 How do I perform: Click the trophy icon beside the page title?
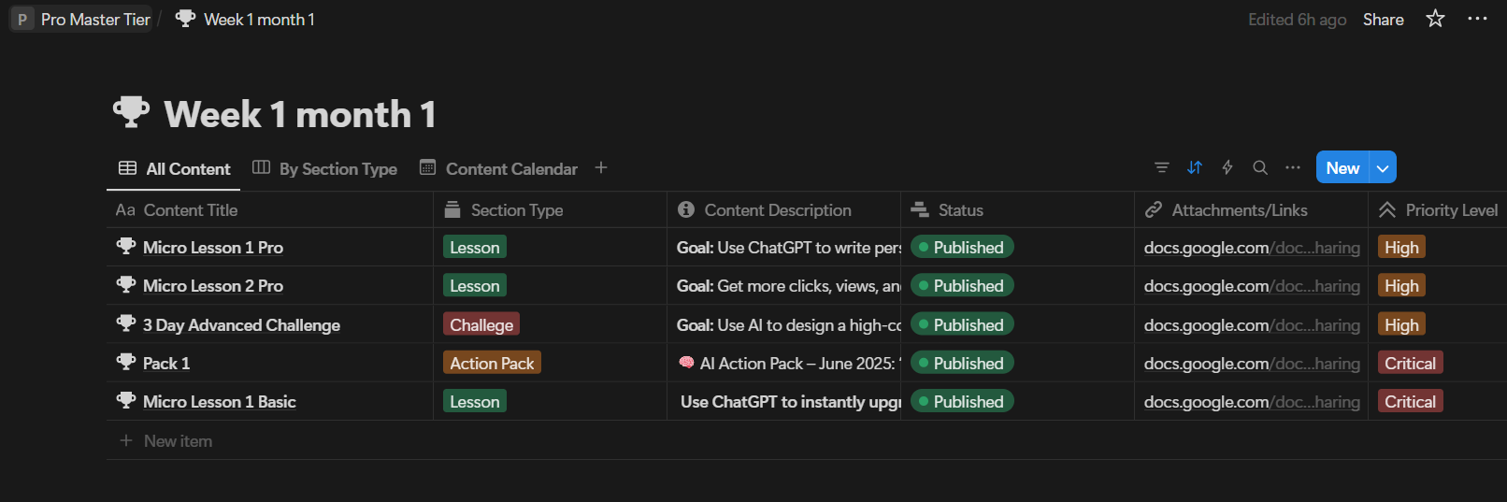(x=131, y=113)
